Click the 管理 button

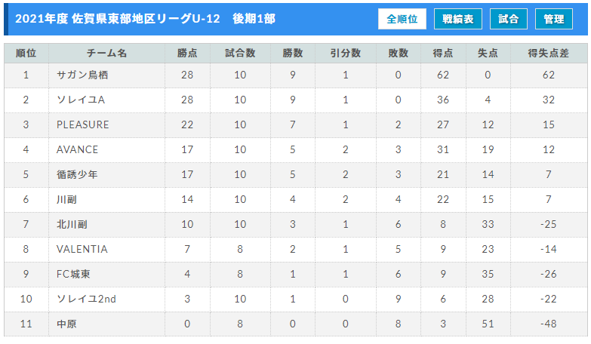click(554, 19)
